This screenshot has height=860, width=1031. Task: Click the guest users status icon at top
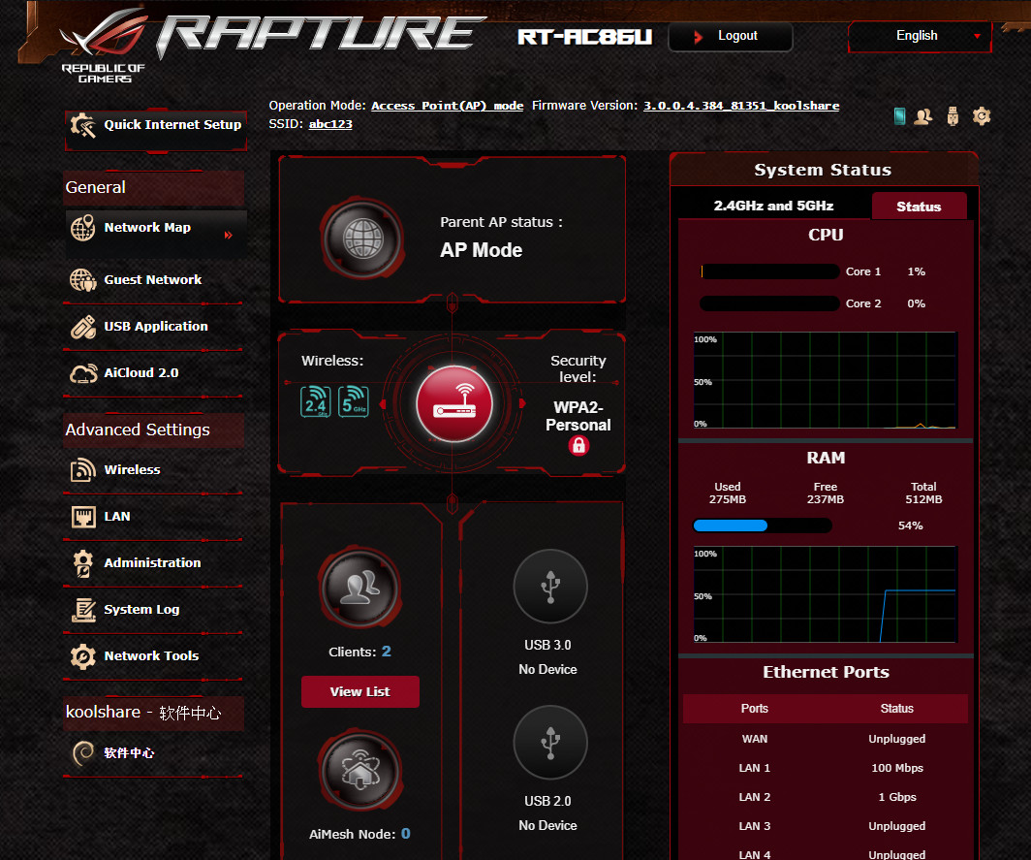click(923, 116)
